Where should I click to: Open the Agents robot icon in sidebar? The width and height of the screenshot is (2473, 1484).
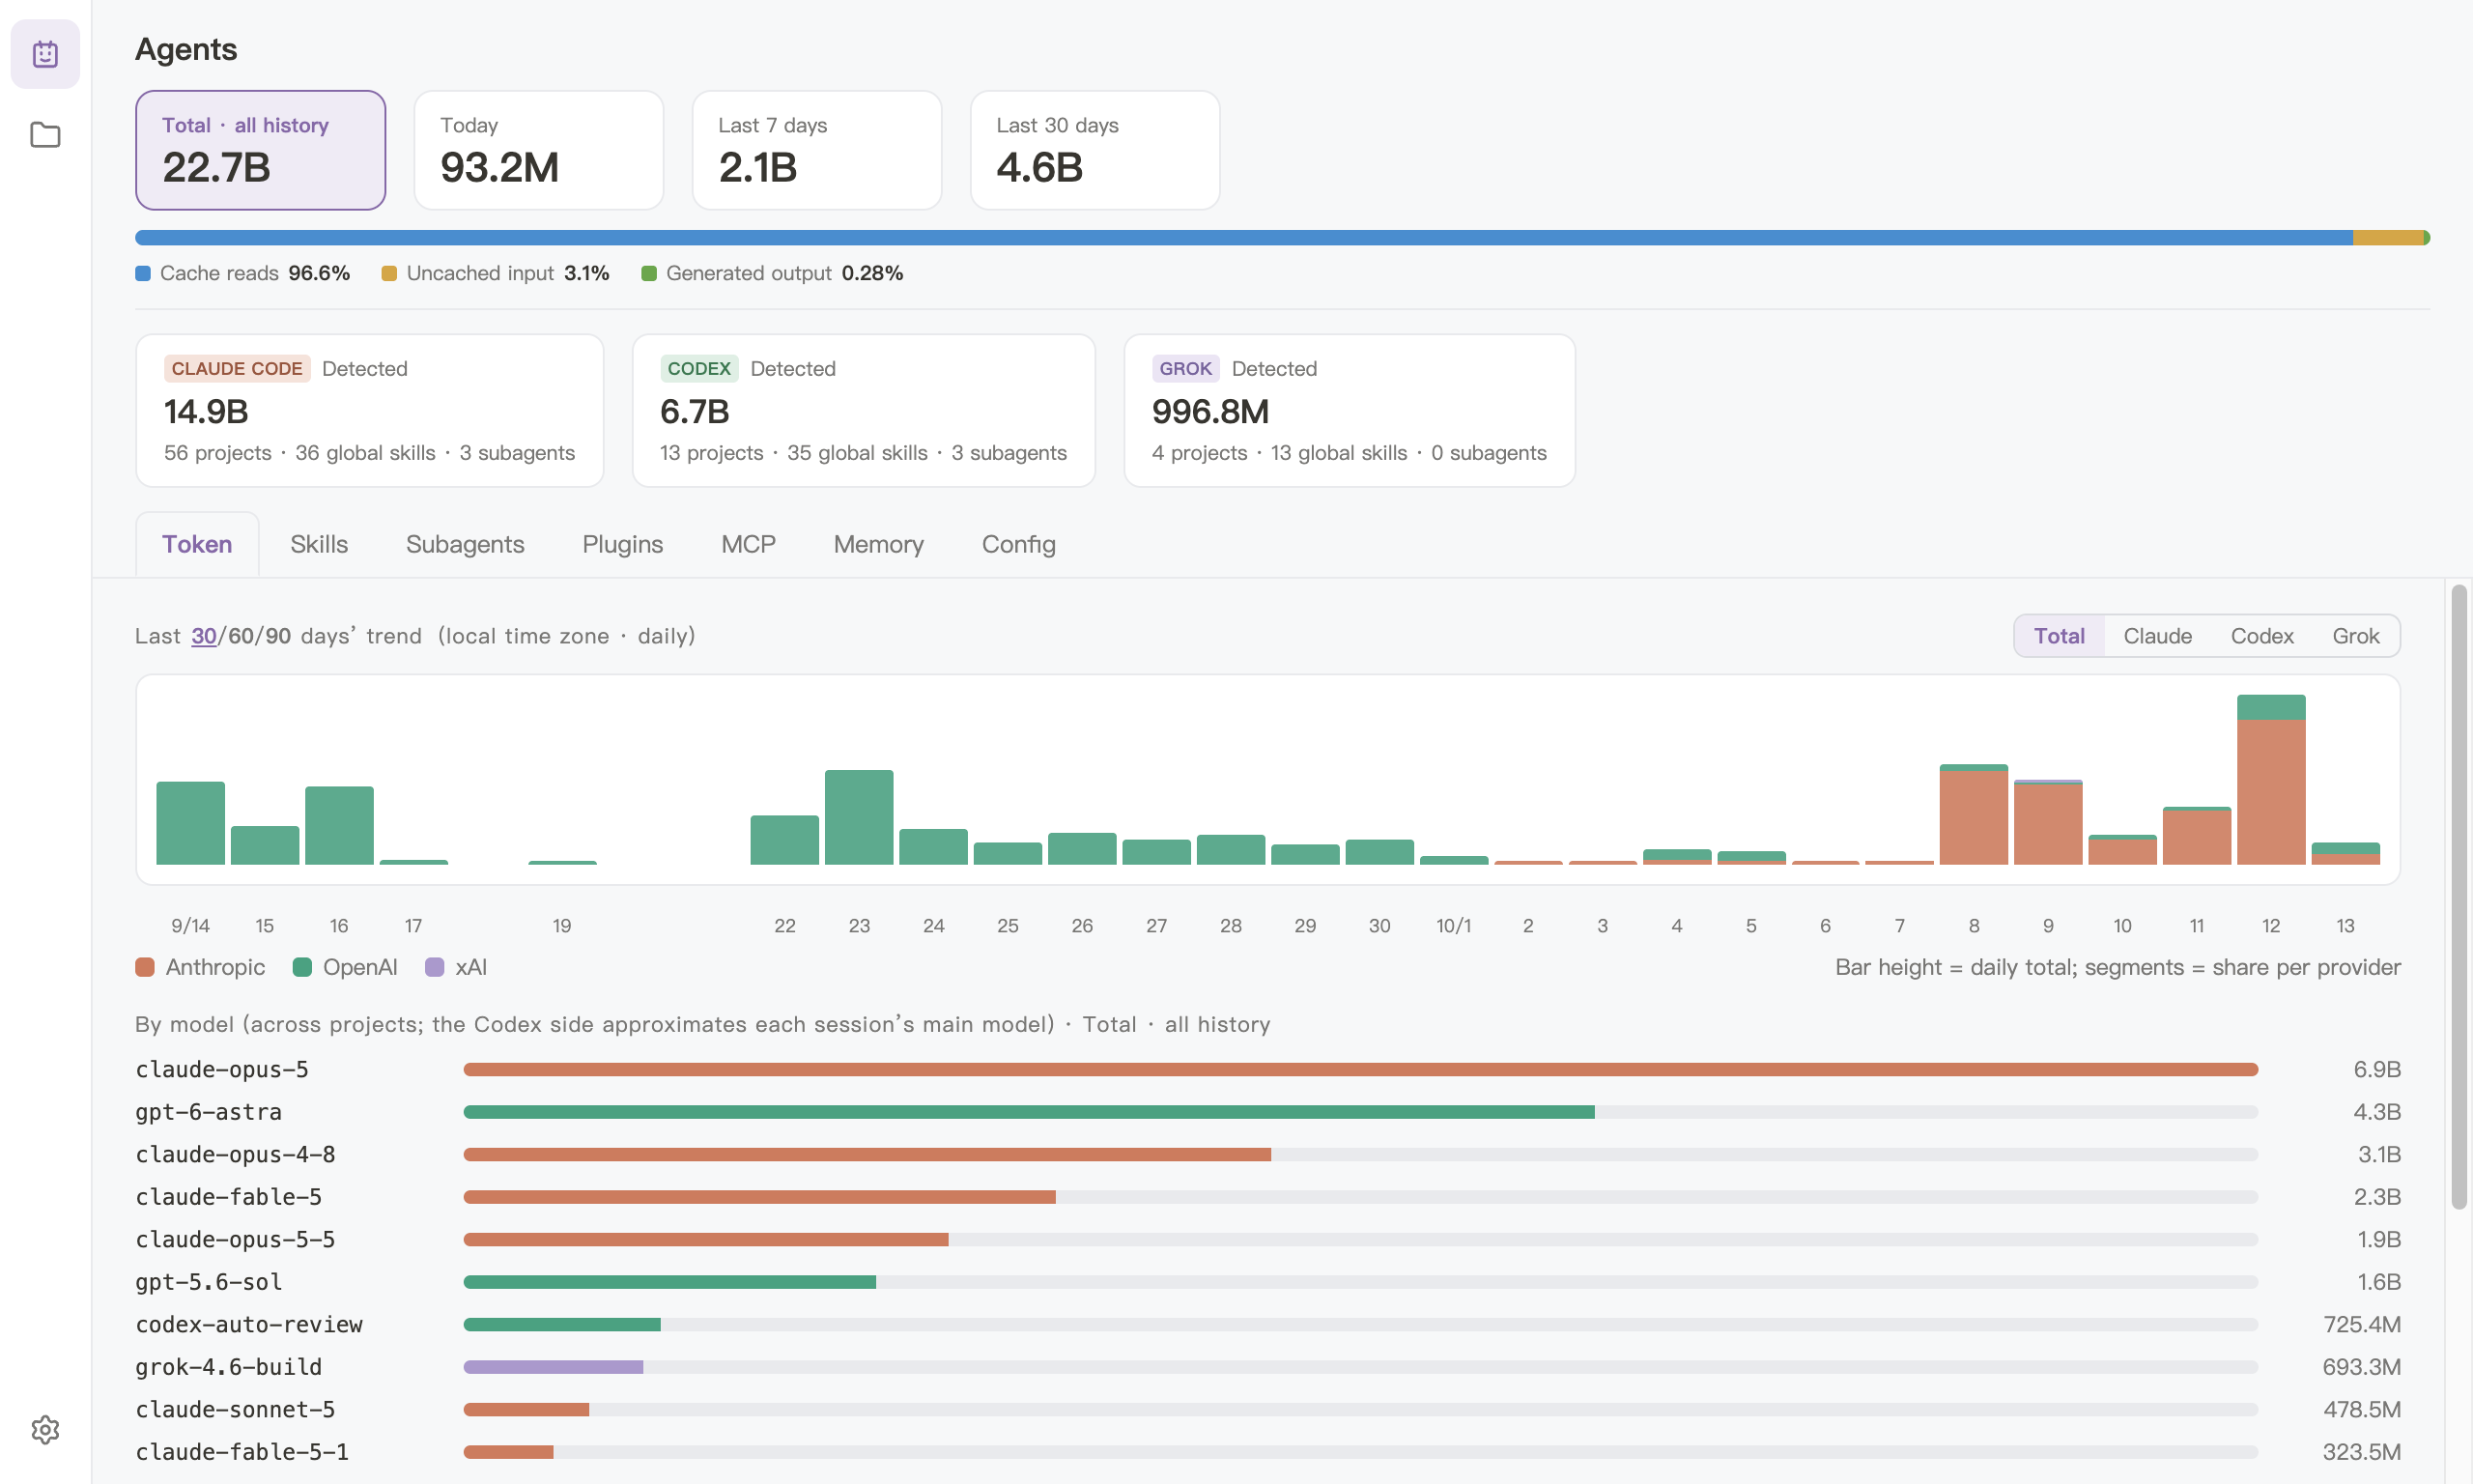(45, 54)
